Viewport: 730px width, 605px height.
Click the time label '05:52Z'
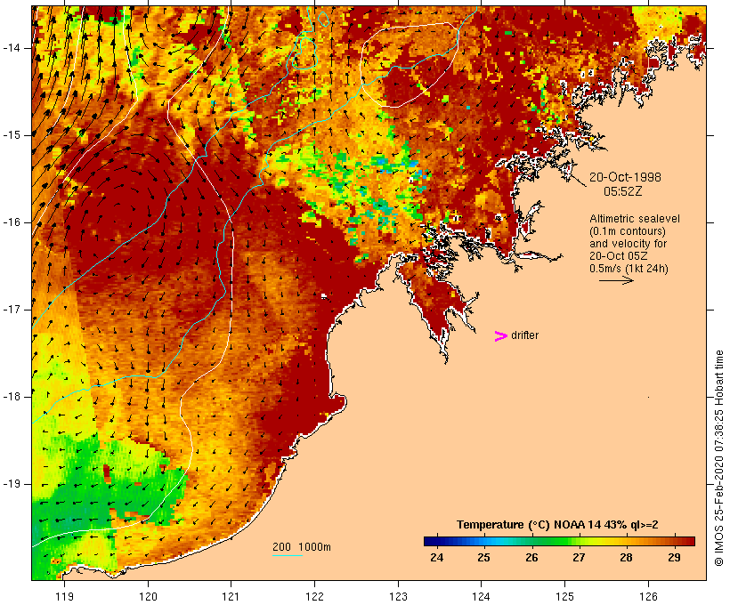623,191
